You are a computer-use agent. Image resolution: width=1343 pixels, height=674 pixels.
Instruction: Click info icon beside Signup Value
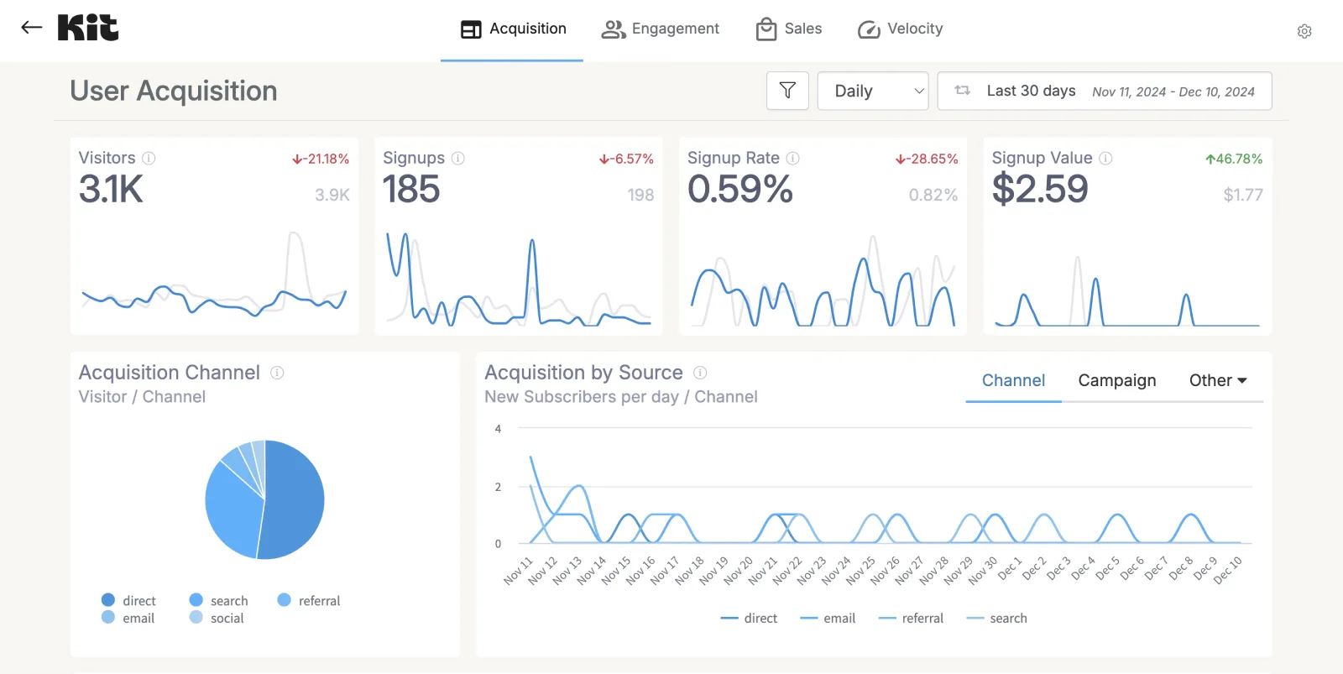(1105, 159)
